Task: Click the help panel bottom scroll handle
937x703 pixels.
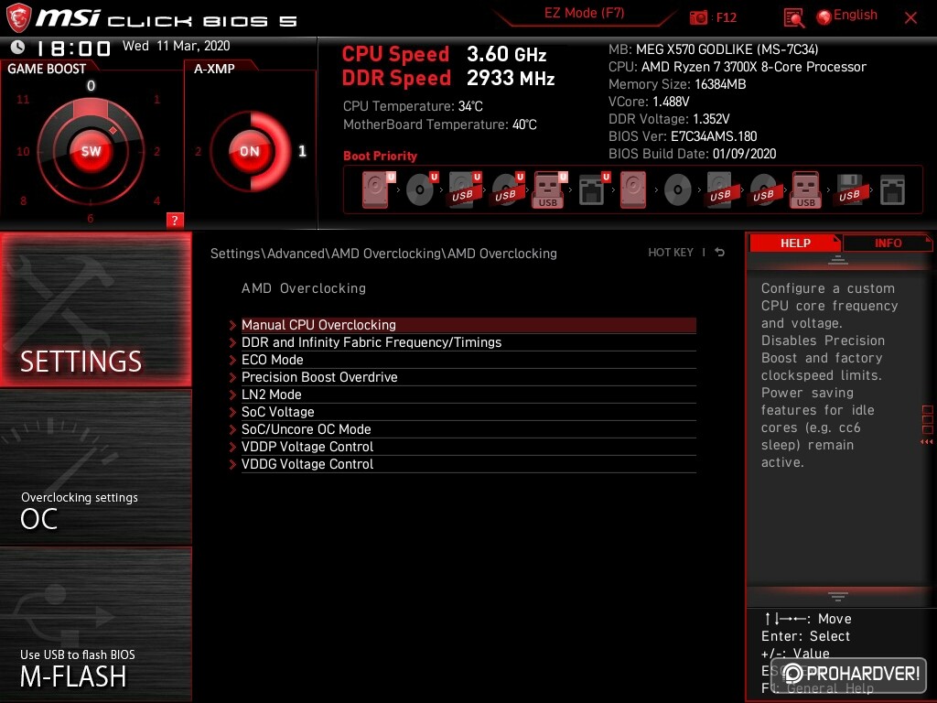Action: click(838, 596)
